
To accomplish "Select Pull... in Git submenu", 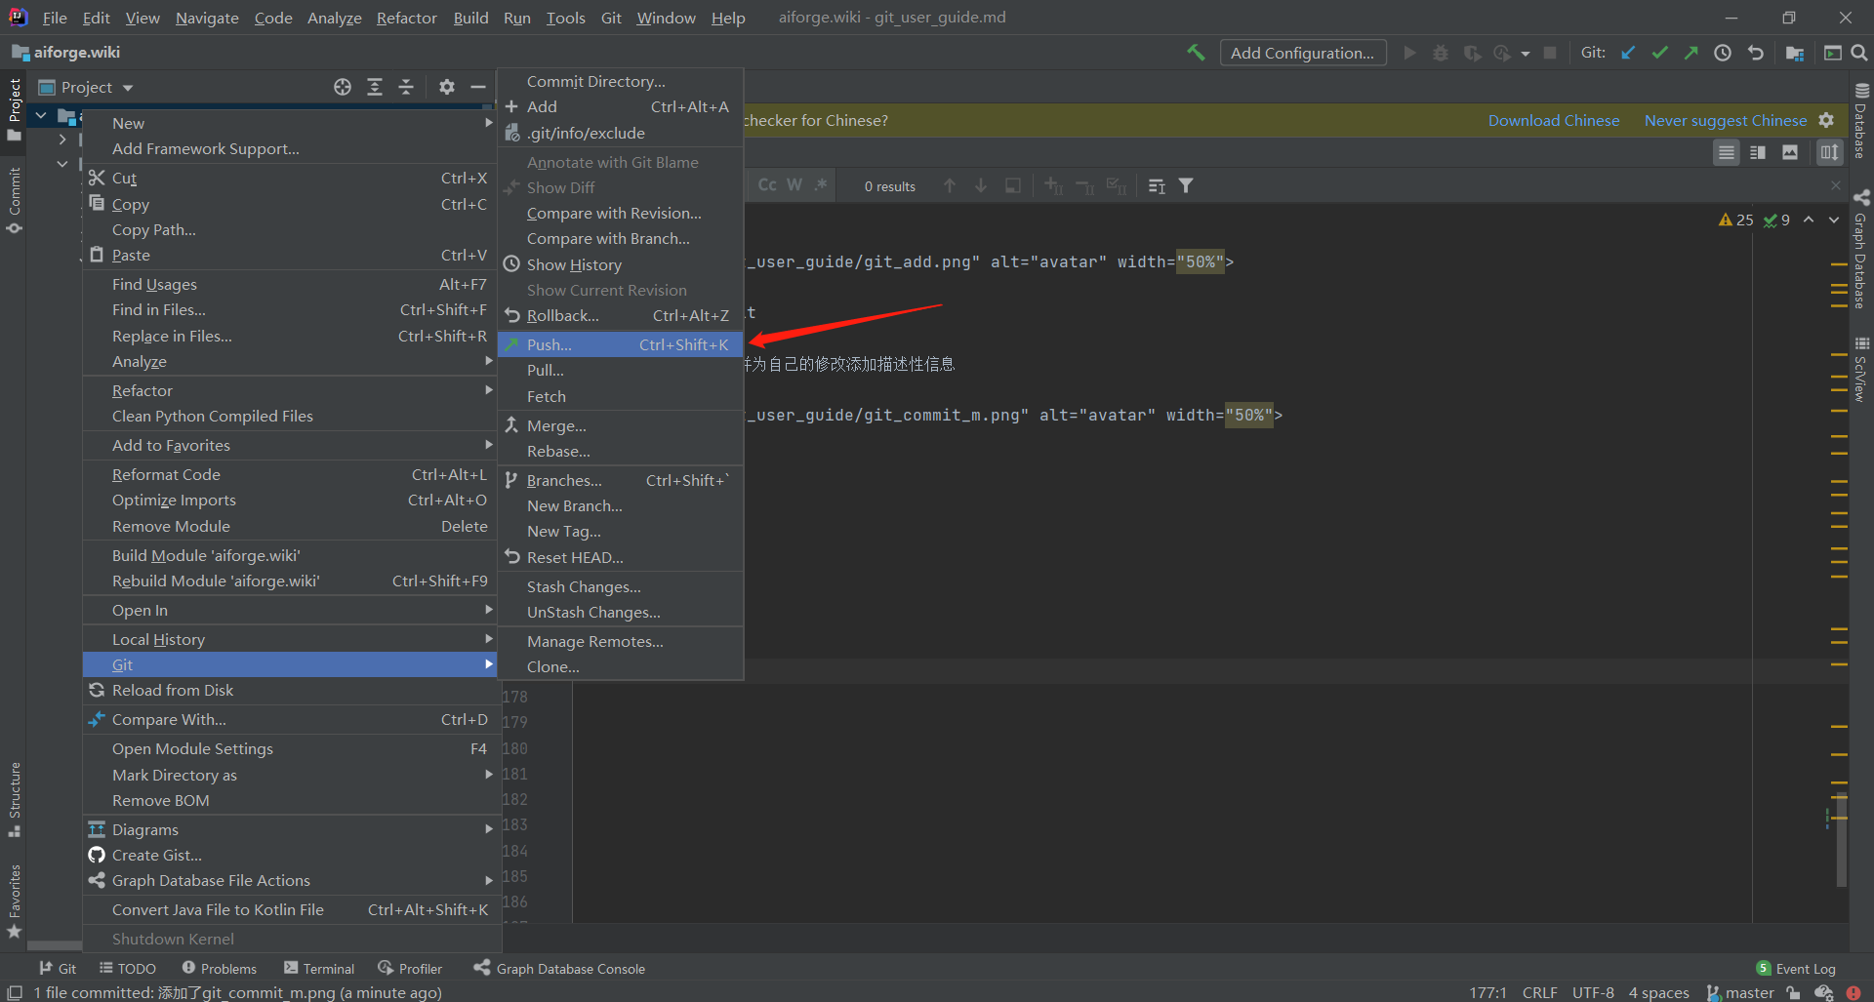I will 621,371.
